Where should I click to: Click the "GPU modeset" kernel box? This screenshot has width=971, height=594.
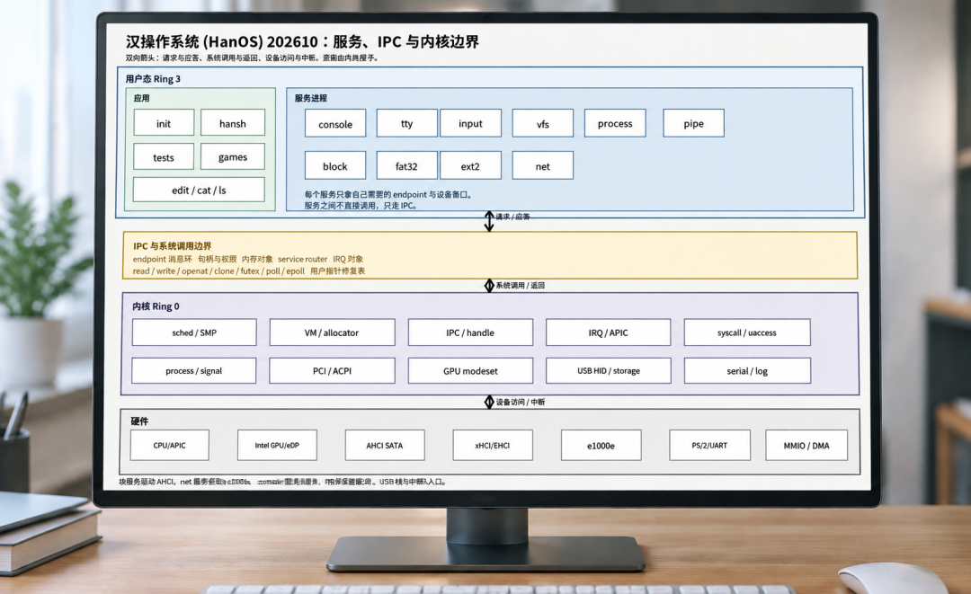470,370
